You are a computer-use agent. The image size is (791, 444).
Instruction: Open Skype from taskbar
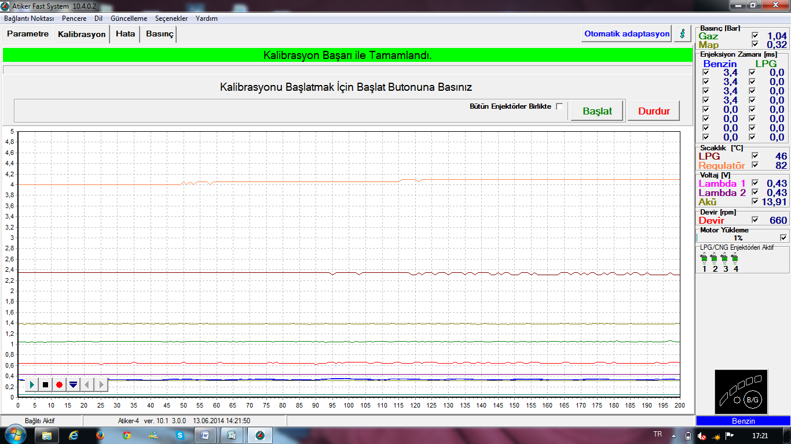180,435
